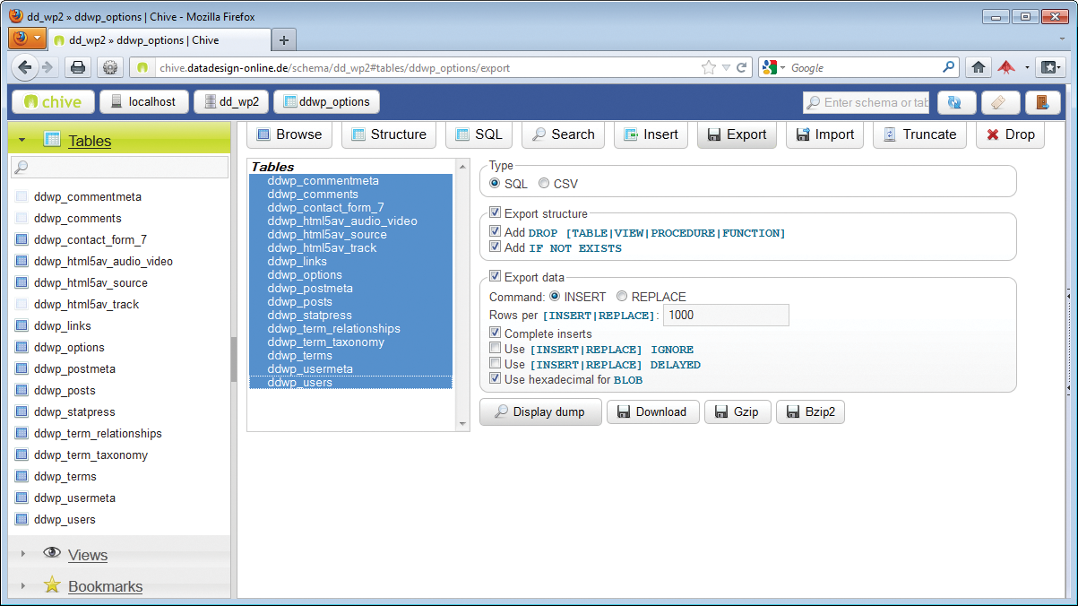Image resolution: width=1078 pixels, height=606 pixels.
Task: Select REPLACE as the command
Action: coord(623,297)
